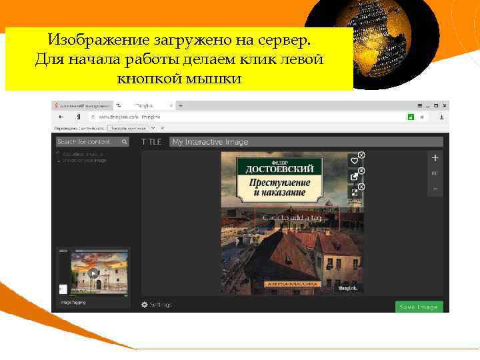Click the share icon on the image
This screenshot has height=360, width=480.
[354, 177]
